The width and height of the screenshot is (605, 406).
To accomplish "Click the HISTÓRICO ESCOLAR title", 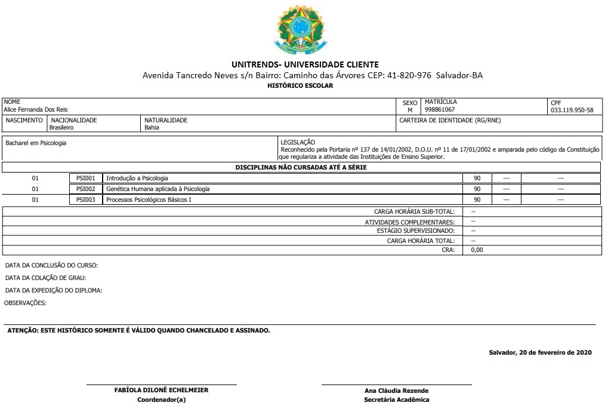I will click(x=300, y=86).
